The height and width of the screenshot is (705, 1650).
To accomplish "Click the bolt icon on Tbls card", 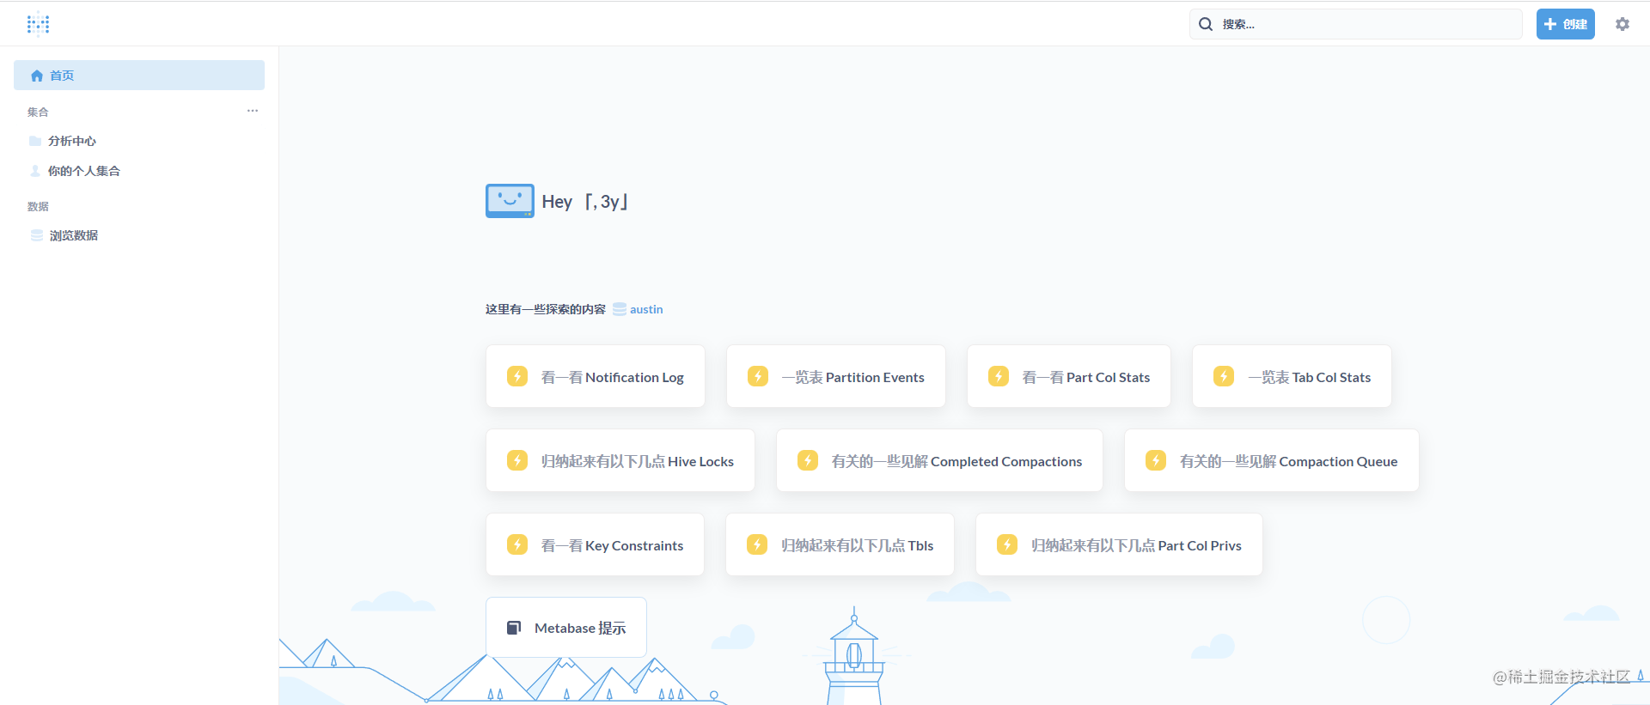I will pos(757,544).
